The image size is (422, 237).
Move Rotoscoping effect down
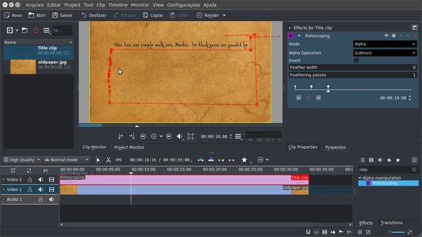pos(408,36)
